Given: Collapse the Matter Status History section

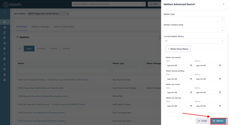Looking at the screenshot, I should click(178, 49).
